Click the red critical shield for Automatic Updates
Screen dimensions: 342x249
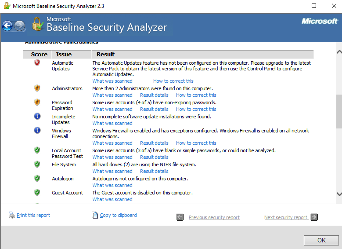click(37, 63)
